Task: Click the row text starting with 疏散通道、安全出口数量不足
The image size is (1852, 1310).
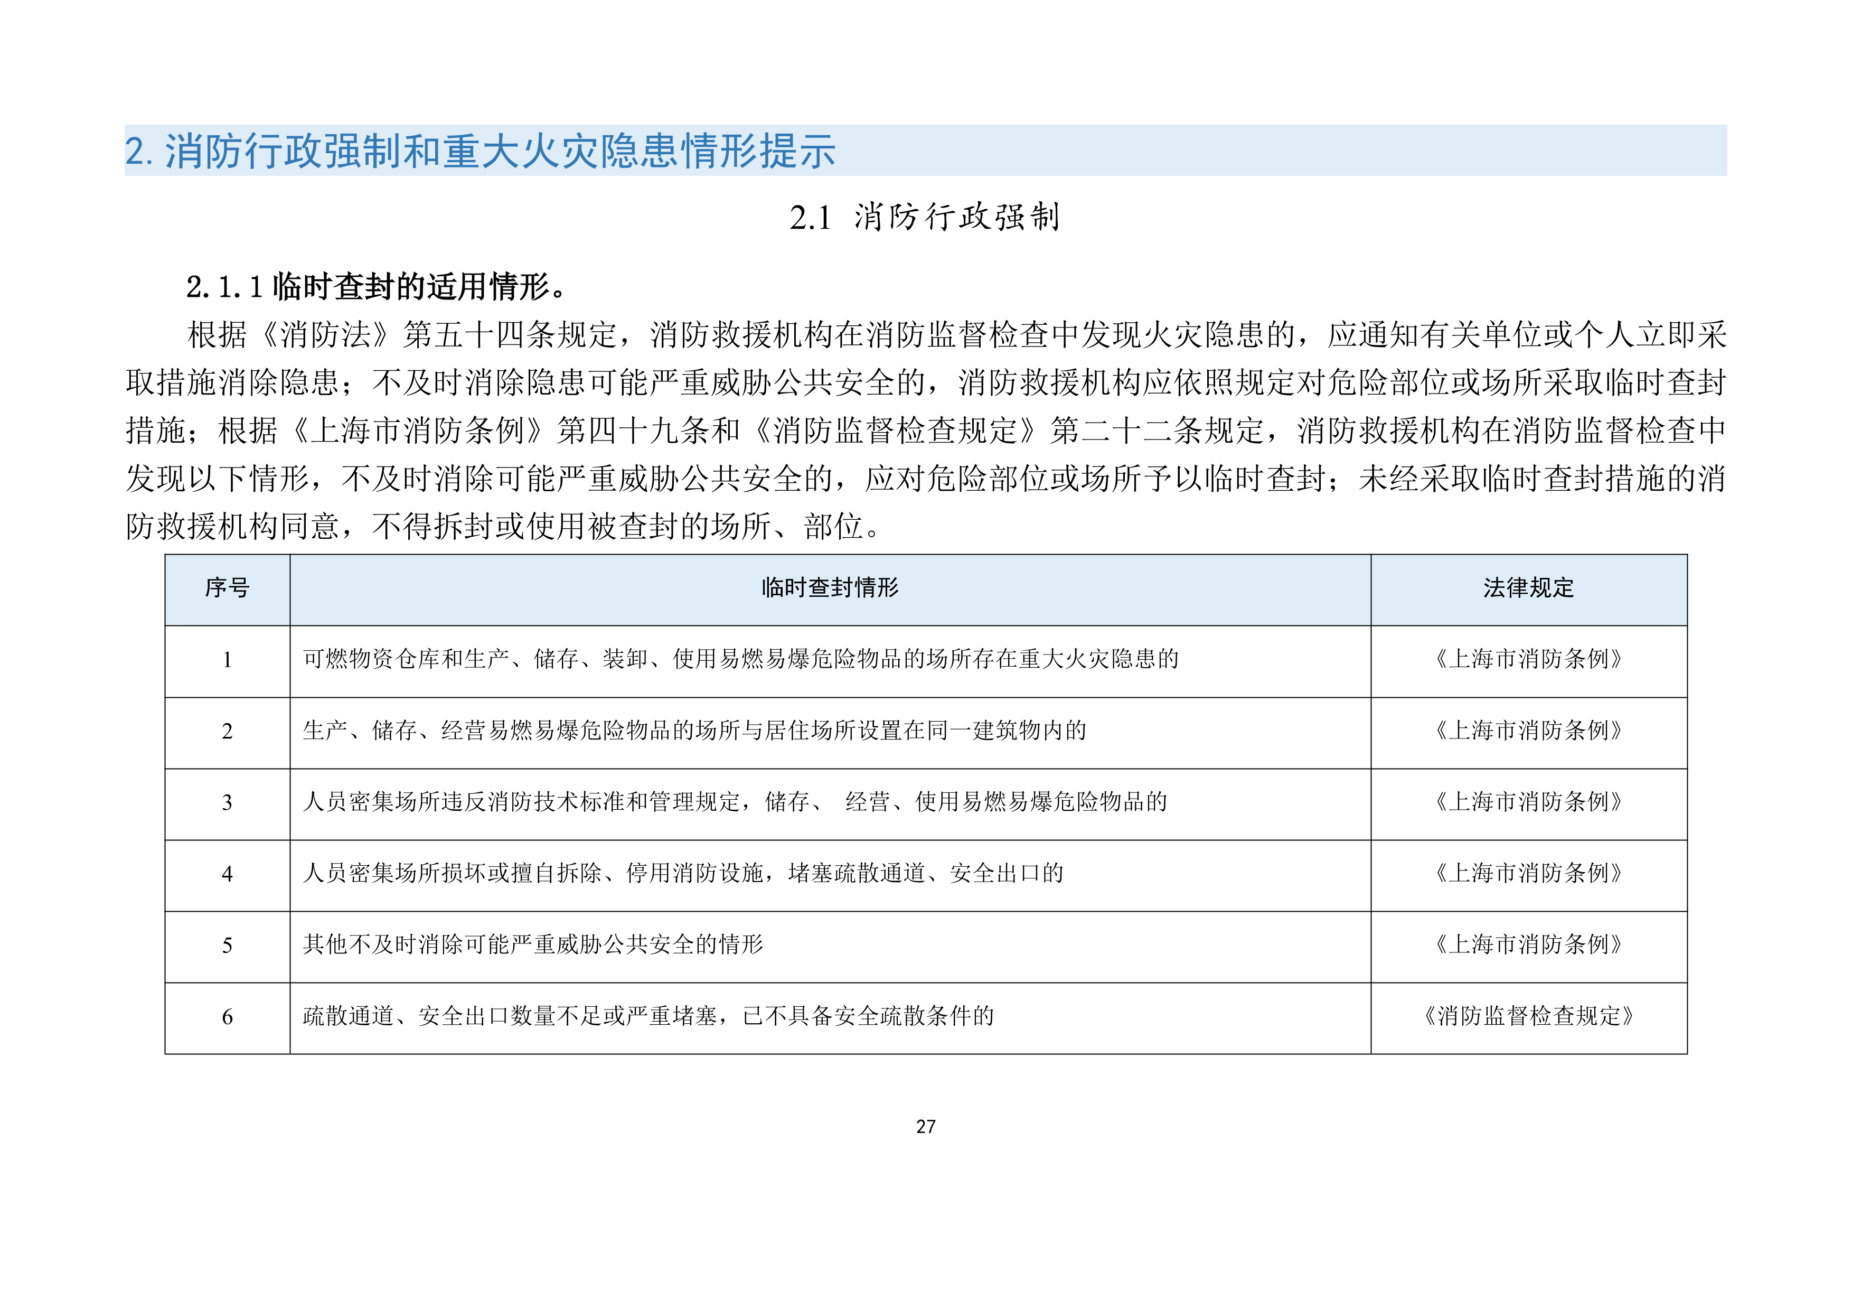Action: pos(648,1016)
